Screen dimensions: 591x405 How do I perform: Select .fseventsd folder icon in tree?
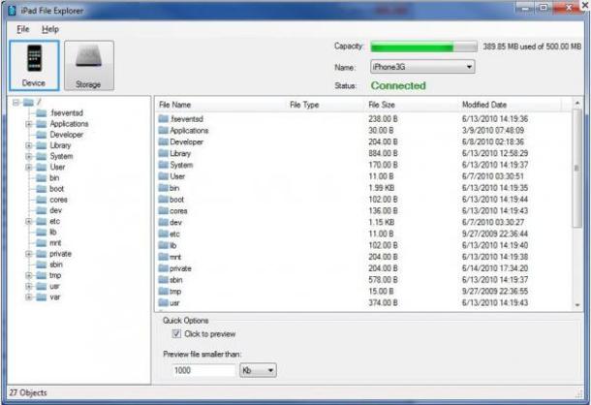tap(42, 112)
